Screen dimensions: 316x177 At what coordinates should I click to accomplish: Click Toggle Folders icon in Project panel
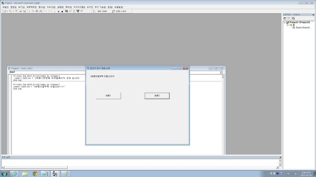(294, 18)
